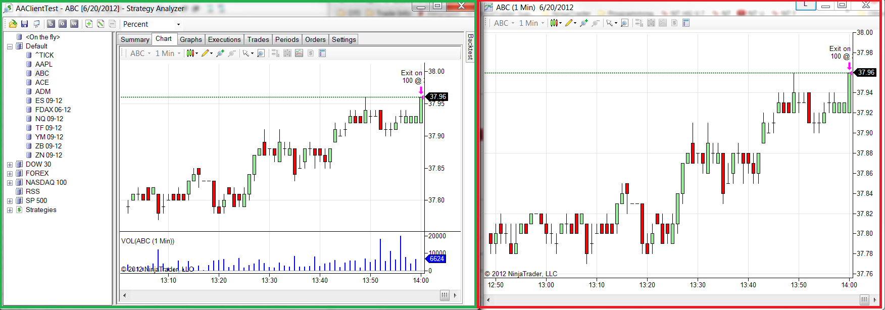Click the indicators chart icon in Strategy Analyzer chart toolbar

[x=299, y=53]
